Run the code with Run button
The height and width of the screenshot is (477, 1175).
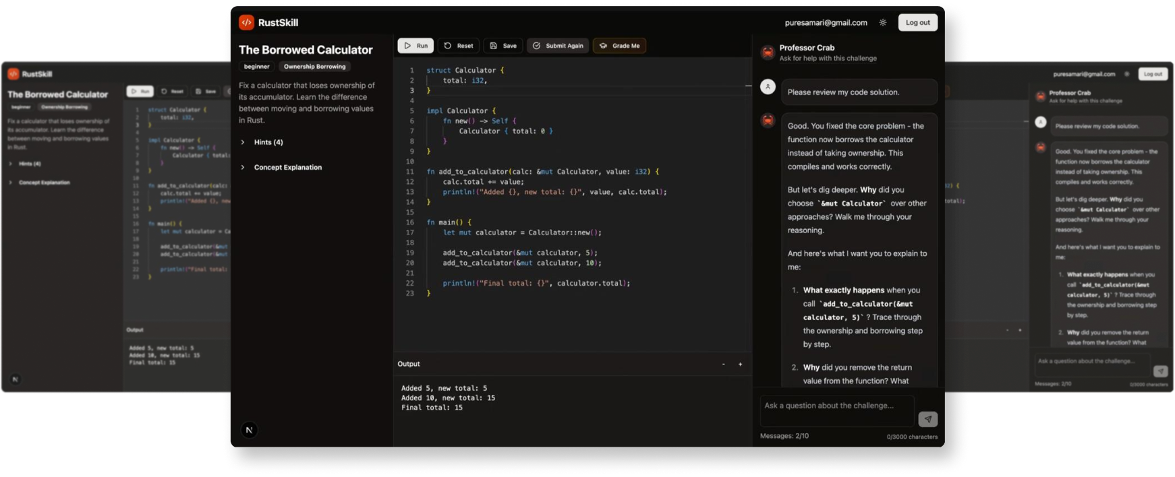coord(415,46)
